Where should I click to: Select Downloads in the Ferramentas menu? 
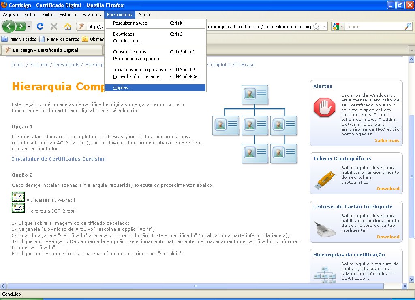(x=155, y=34)
